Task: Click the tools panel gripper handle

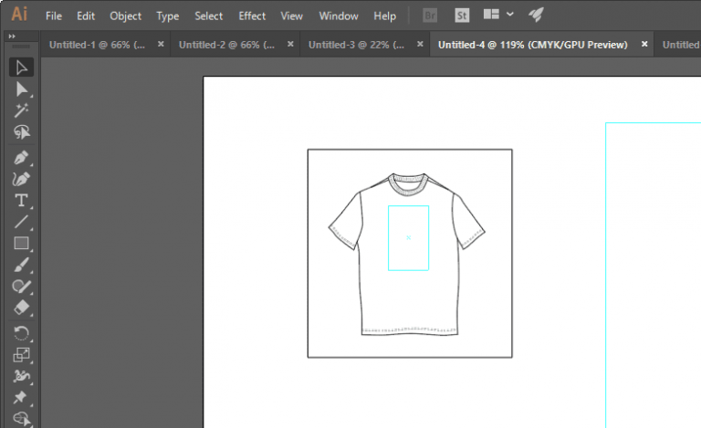Action: (21, 47)
